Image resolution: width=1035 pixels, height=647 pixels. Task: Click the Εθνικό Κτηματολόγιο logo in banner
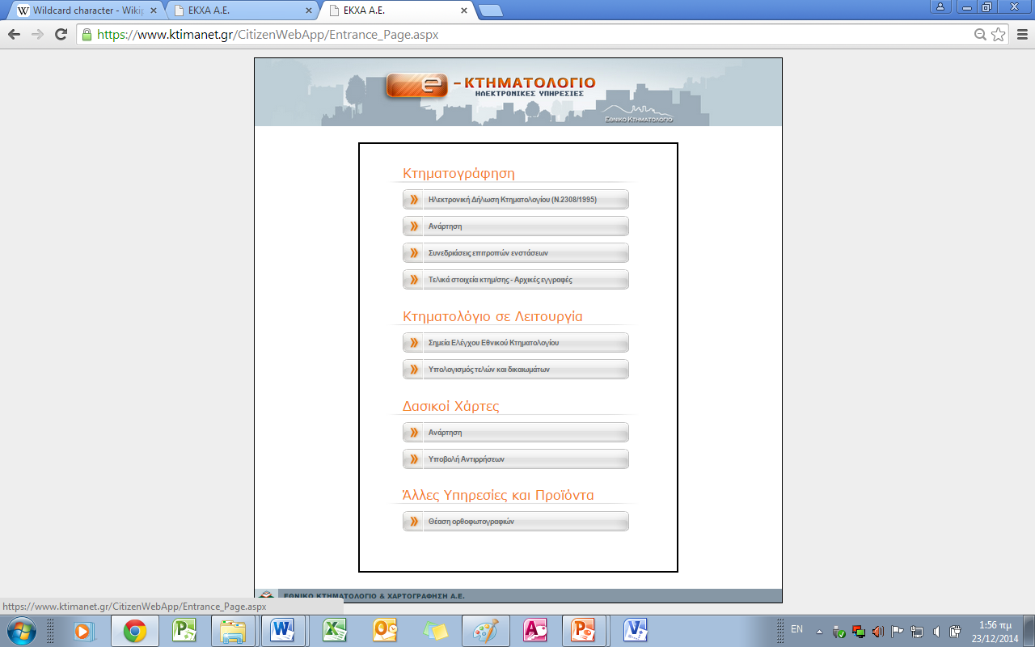(639, 113)
